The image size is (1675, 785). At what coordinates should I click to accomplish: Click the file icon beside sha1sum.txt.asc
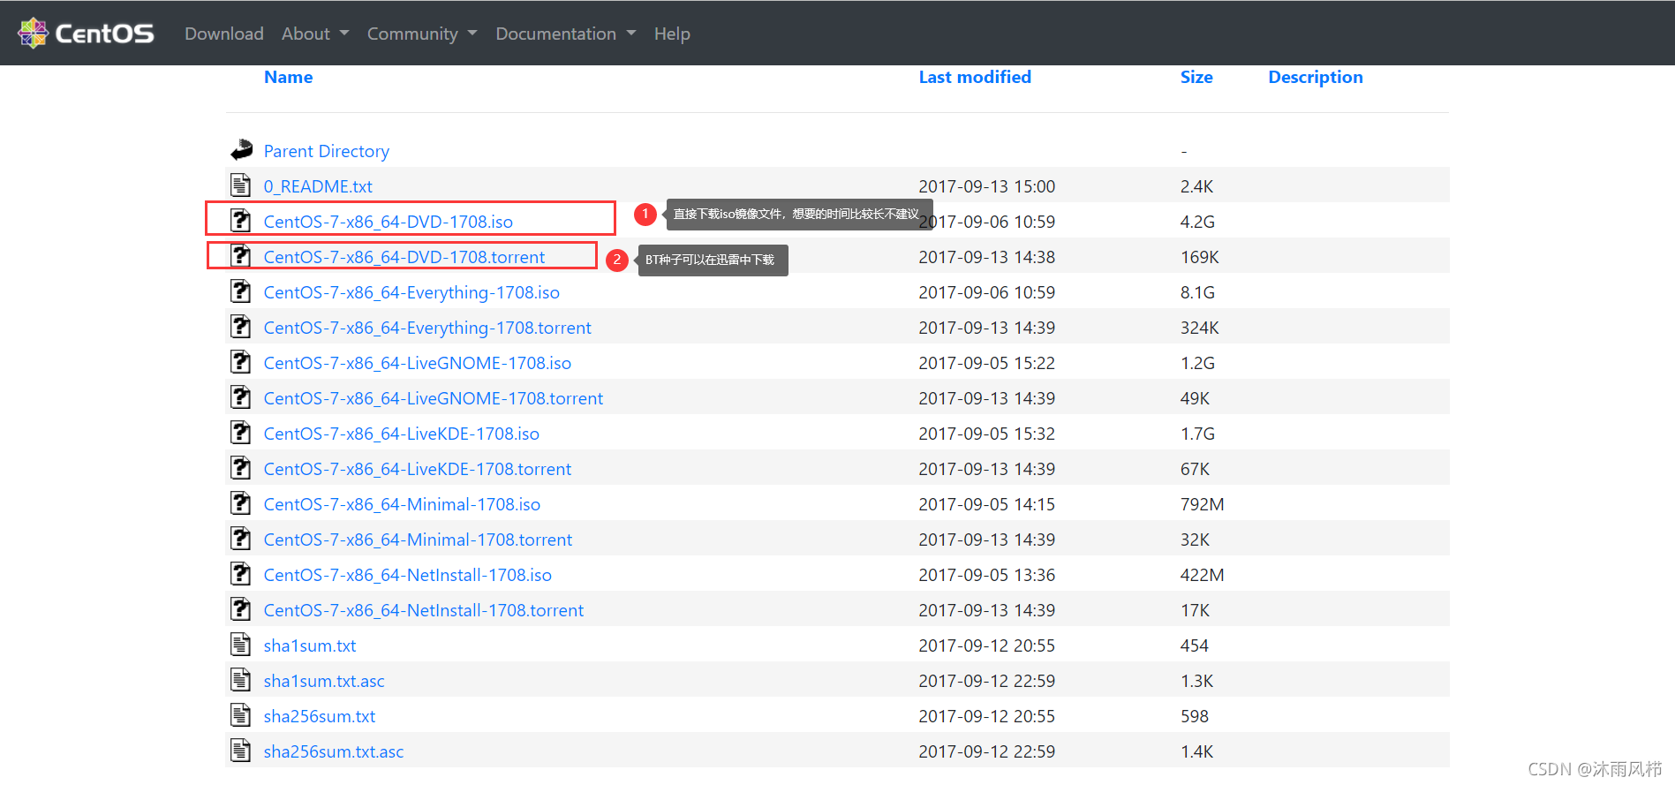point(240,679)
